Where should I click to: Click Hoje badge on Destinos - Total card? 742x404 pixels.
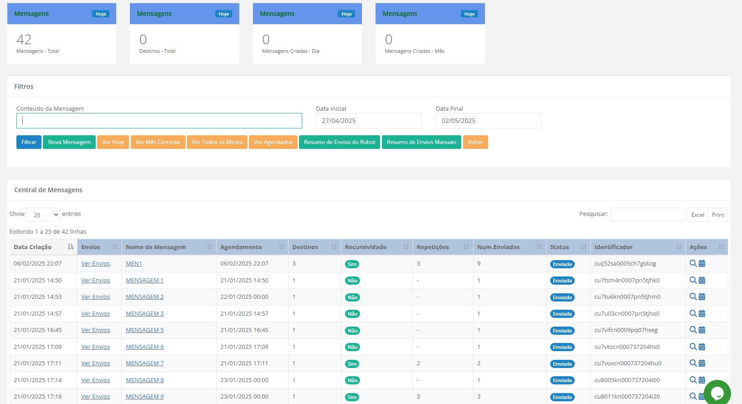[224, 14]
